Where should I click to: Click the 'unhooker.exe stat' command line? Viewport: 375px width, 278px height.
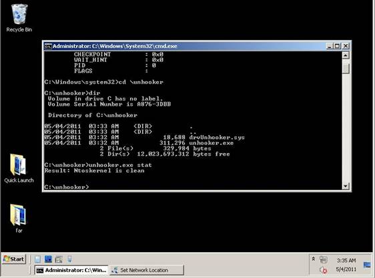(98, 165)
